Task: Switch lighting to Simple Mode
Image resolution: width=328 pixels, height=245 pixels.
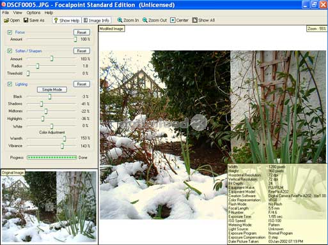Action: pyautogui.click(x=52, y=89)
